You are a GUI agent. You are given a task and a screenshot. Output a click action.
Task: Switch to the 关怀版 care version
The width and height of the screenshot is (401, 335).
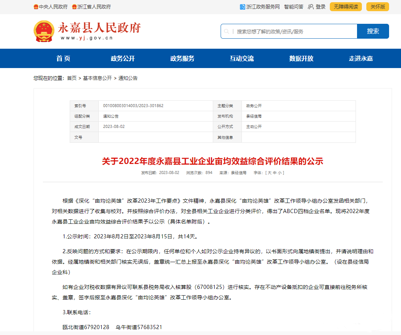(377, 7)
